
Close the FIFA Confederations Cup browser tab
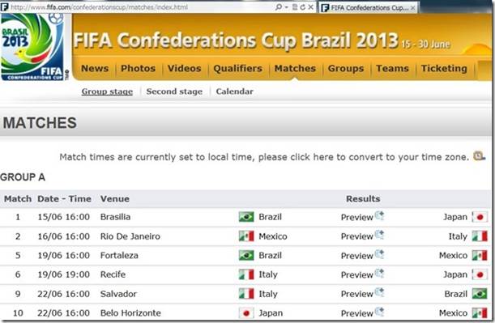click(412, 8)
